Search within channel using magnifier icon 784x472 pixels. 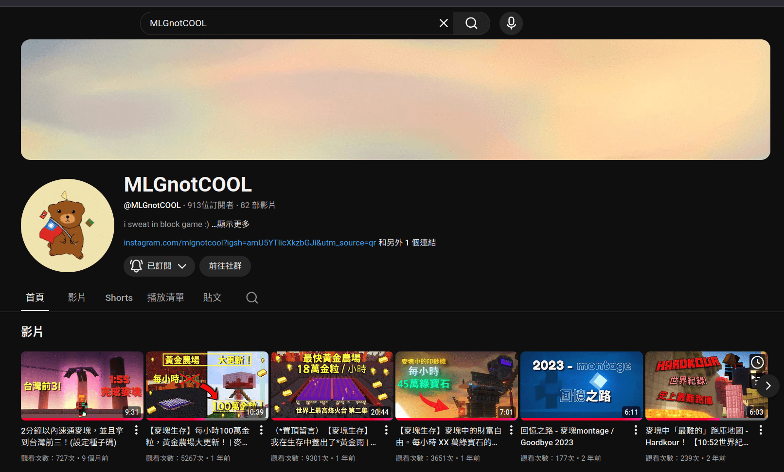252,297
